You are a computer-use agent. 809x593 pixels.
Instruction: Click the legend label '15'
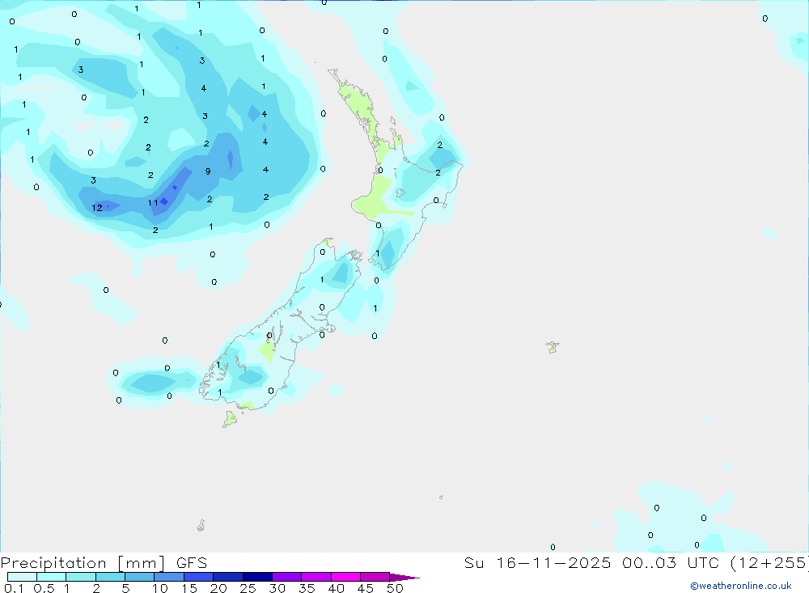click(189, 588)
